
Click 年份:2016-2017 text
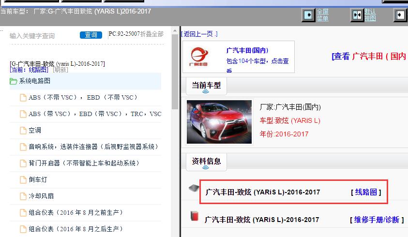[x=284, y=134]
